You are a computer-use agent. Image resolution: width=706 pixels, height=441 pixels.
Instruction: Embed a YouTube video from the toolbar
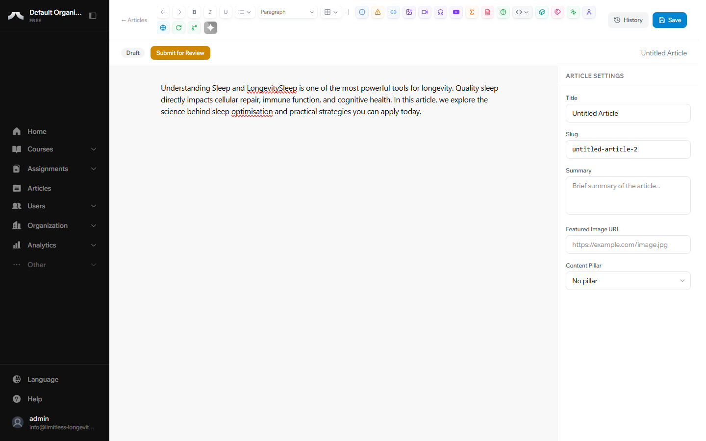tap(456, 12)
